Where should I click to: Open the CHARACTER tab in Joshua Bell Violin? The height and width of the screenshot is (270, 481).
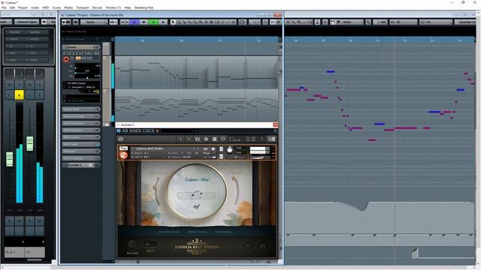[x=169, y=232]
